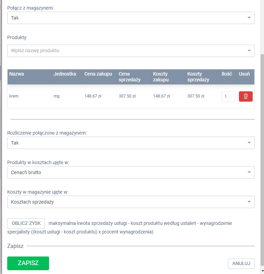264x274 pixels.
Task: Select the Cena sprzedaży column header
Action: (130, 77)
